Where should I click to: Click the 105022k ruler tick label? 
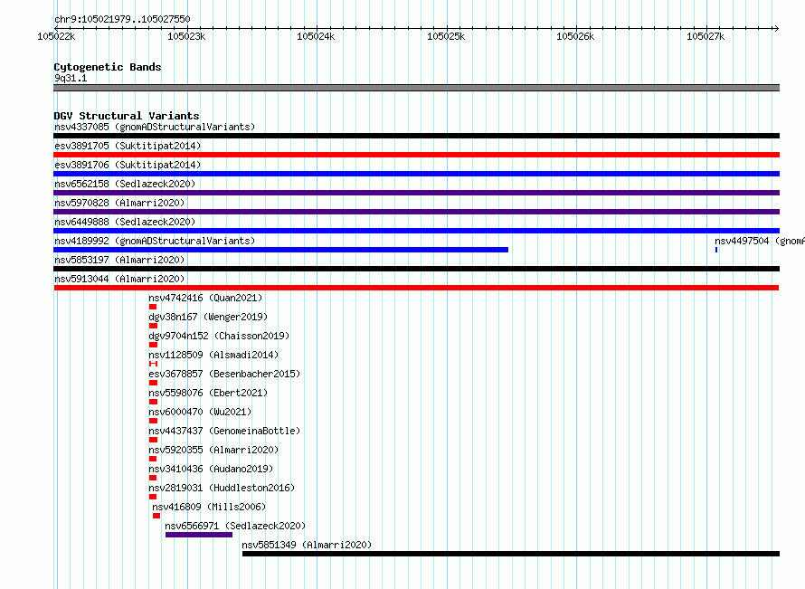(x=56, y=36)
